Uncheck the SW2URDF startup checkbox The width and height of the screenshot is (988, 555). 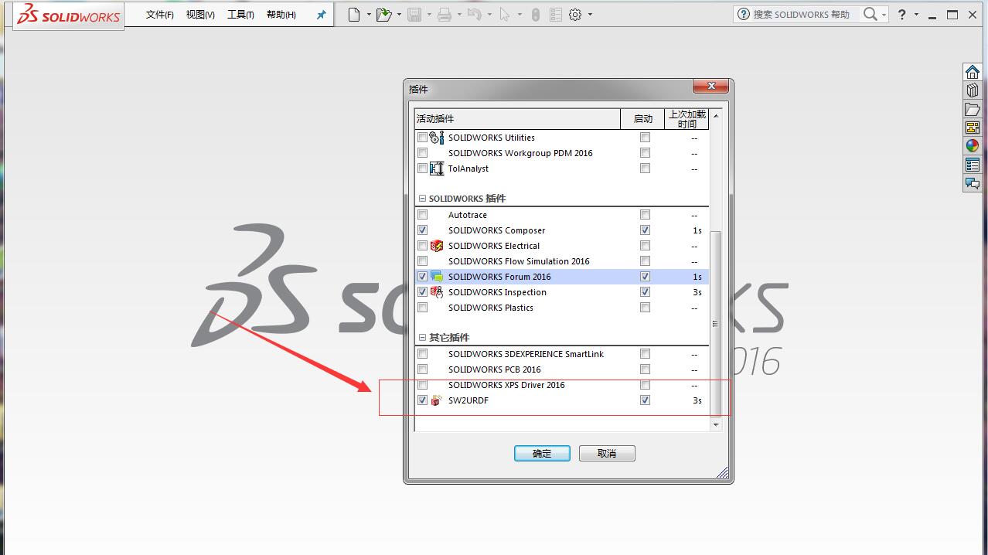click(x=645, y=400)
